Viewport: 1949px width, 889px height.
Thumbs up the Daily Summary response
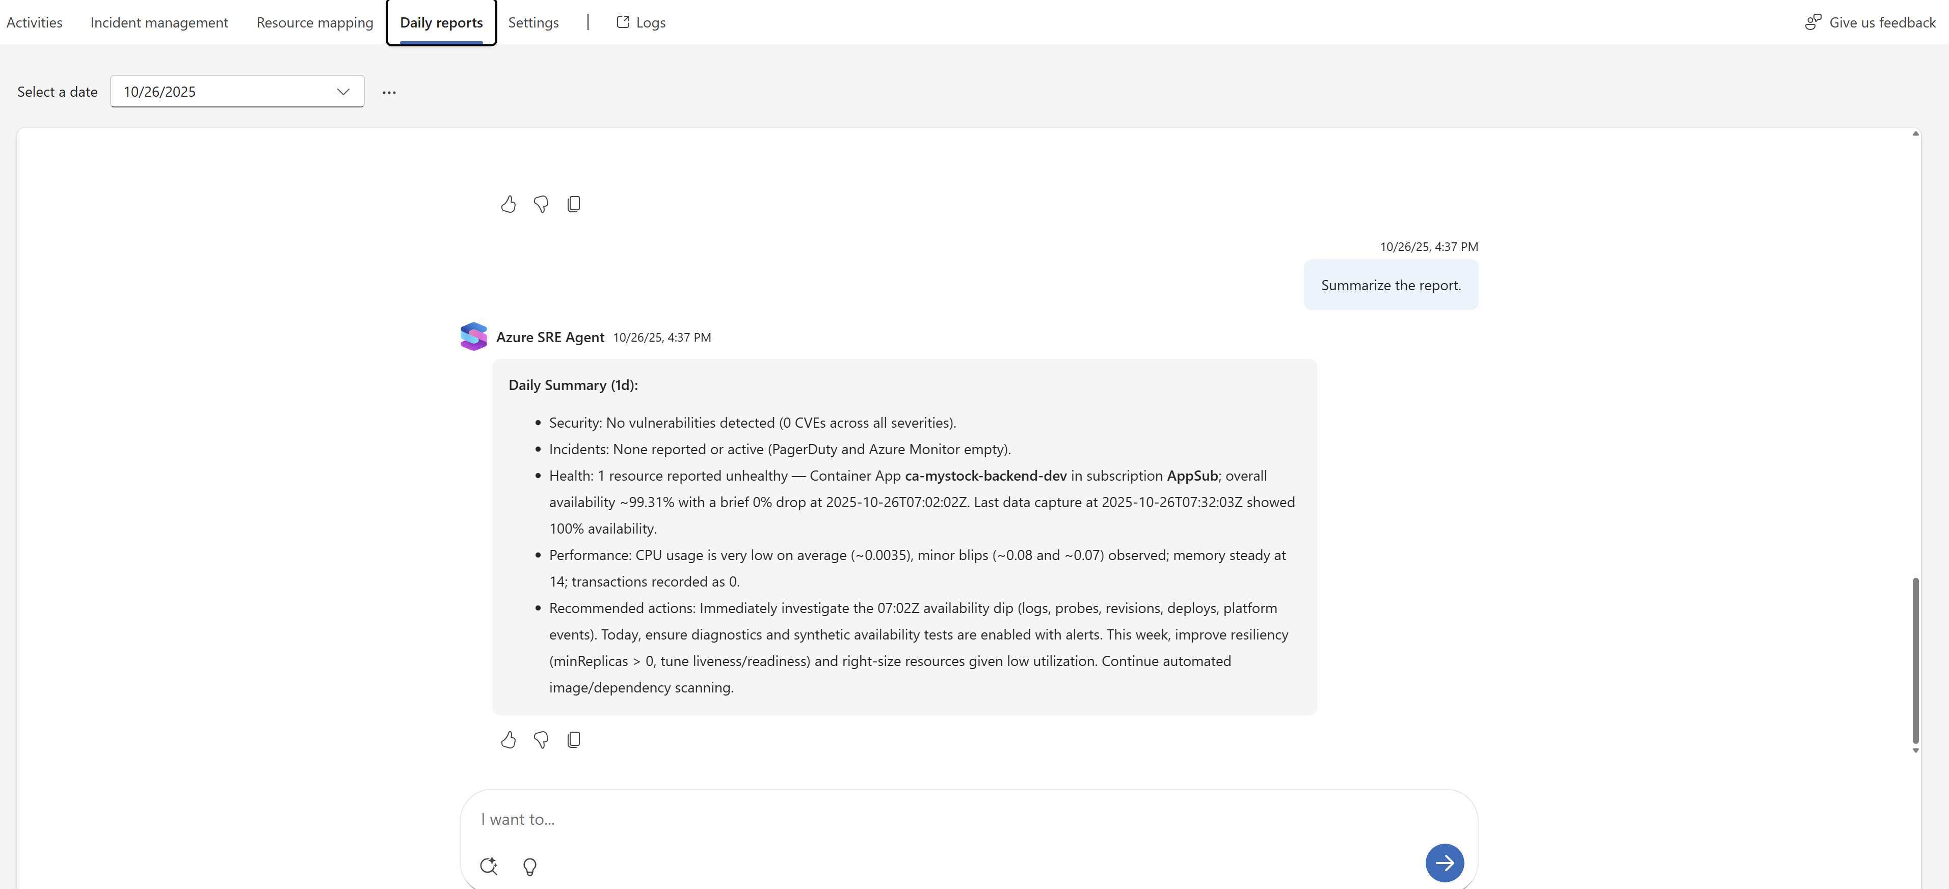pos(508,739)
